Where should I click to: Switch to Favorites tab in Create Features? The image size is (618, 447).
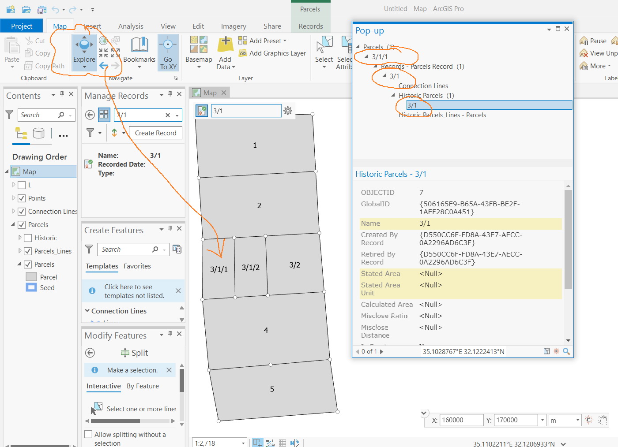[137, 266]
